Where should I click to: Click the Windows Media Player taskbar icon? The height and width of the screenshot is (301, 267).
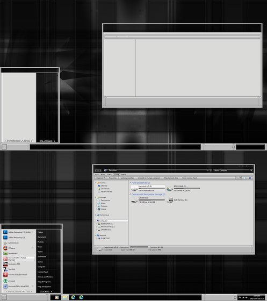click(56, 297)
